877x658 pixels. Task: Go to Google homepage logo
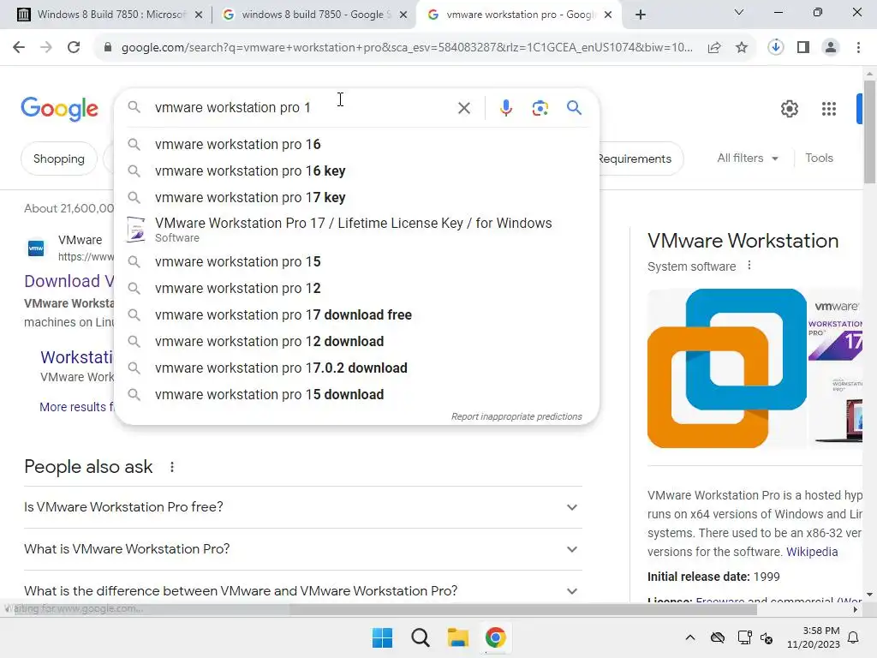pos(59,109)
